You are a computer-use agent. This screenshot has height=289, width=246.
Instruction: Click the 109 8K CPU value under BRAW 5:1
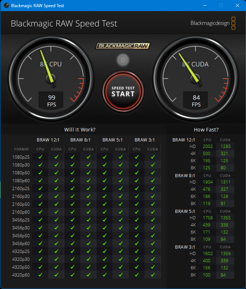pyautogui.click(x=206, y=239)
